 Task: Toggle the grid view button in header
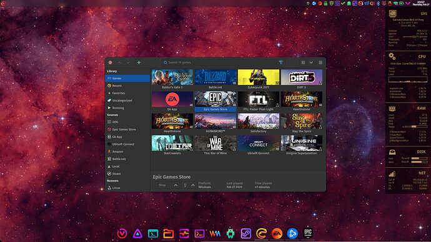303,62
